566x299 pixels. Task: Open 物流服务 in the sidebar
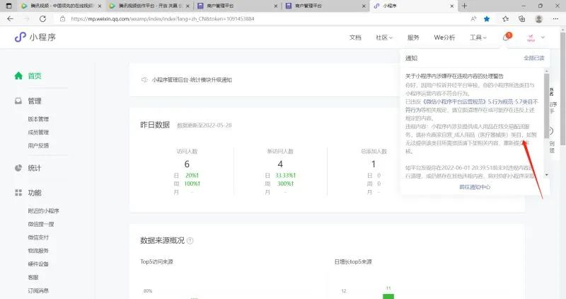(38, 251)
